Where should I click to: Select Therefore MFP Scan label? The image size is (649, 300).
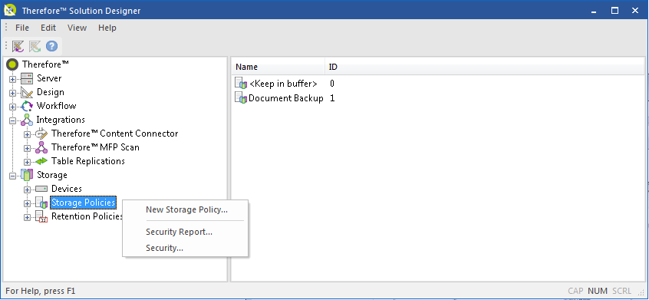tap(95, 147)
